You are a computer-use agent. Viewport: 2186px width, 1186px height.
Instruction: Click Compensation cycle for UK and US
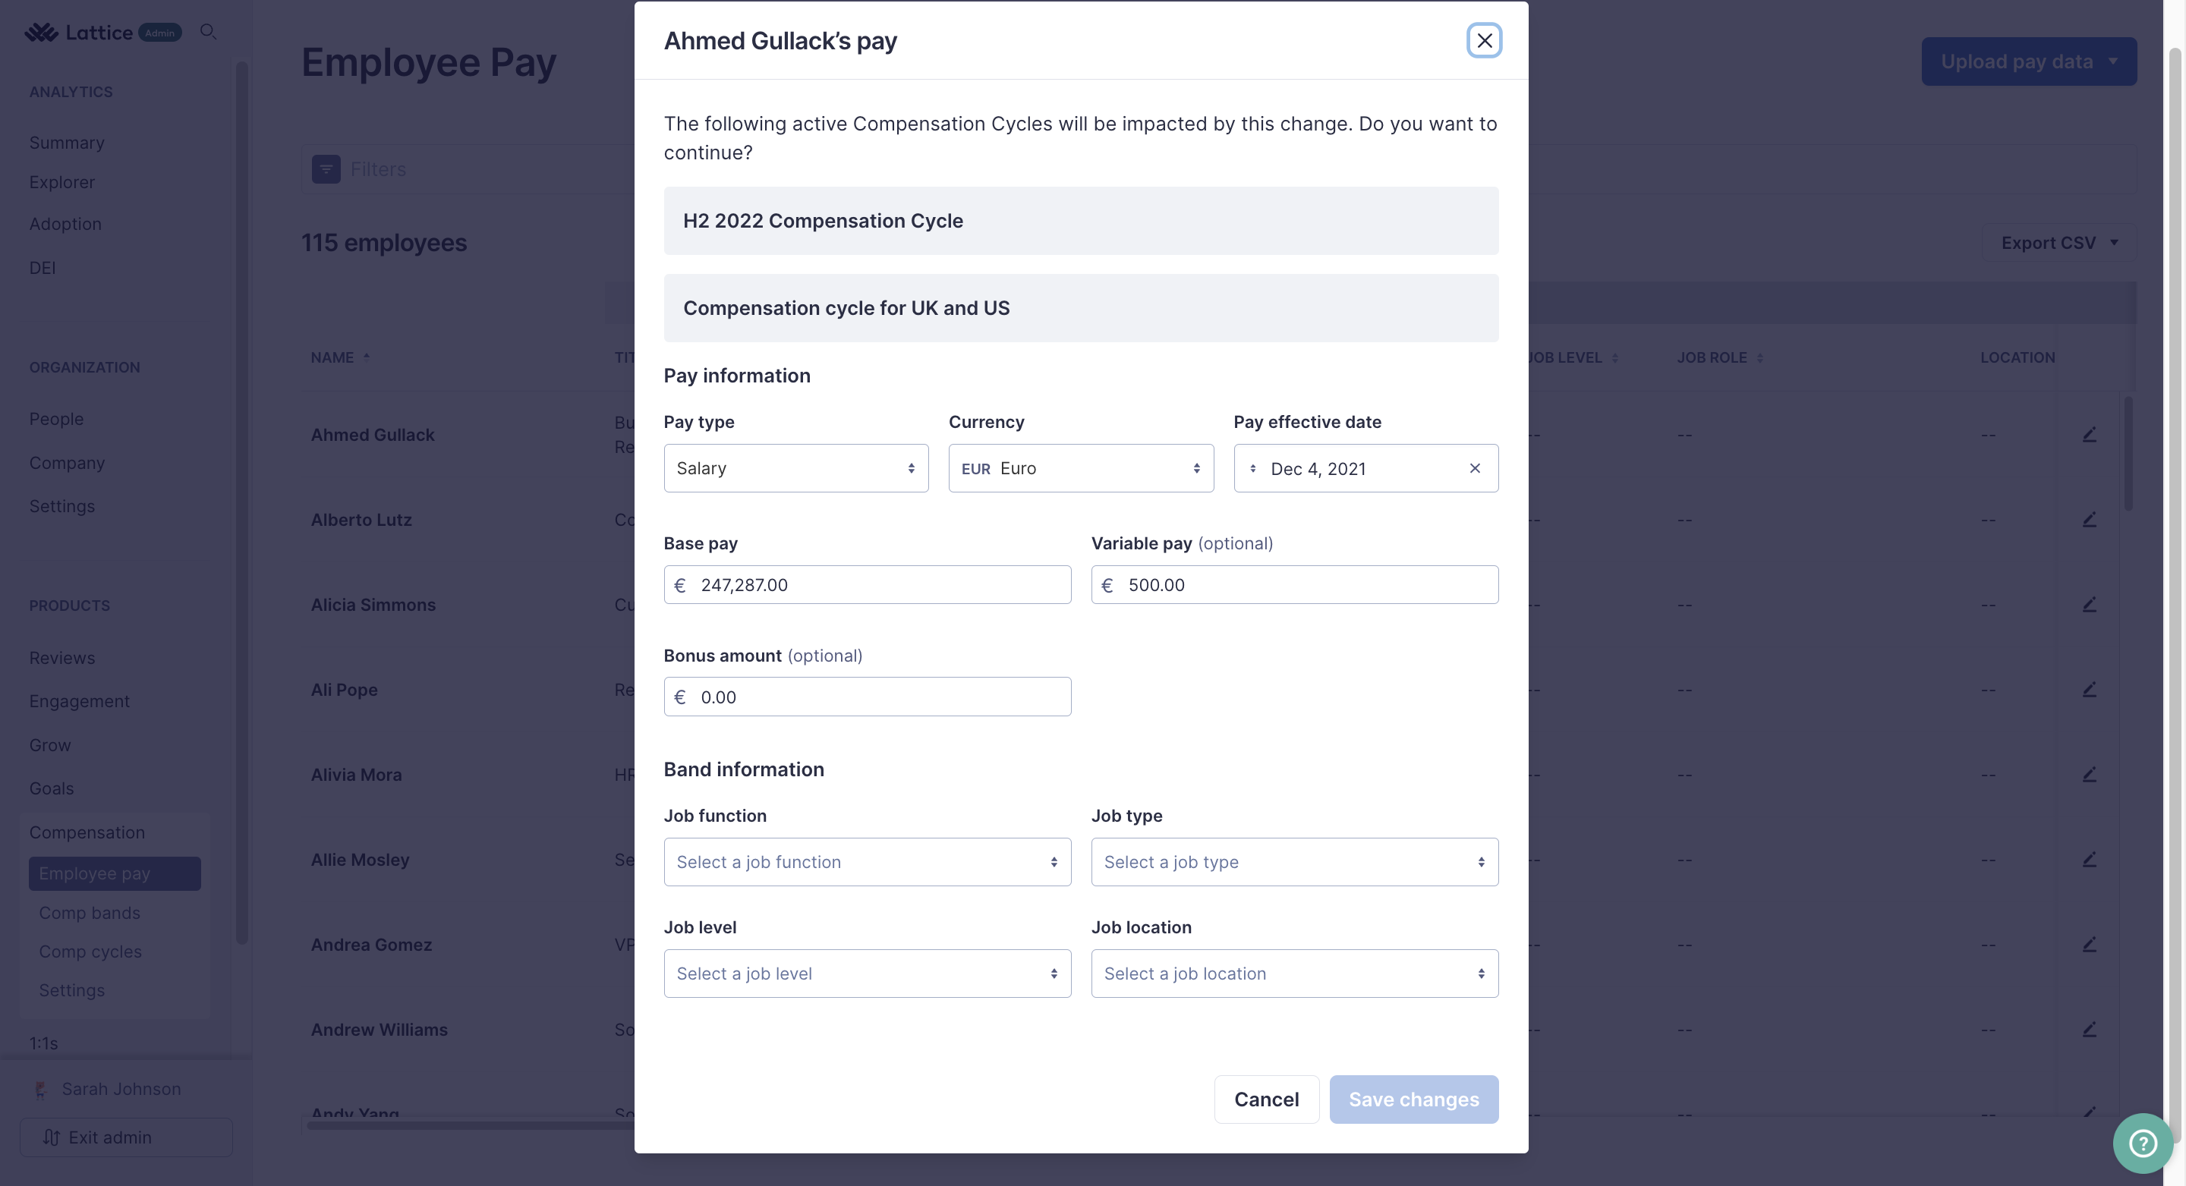click(x=1081, y=308)
